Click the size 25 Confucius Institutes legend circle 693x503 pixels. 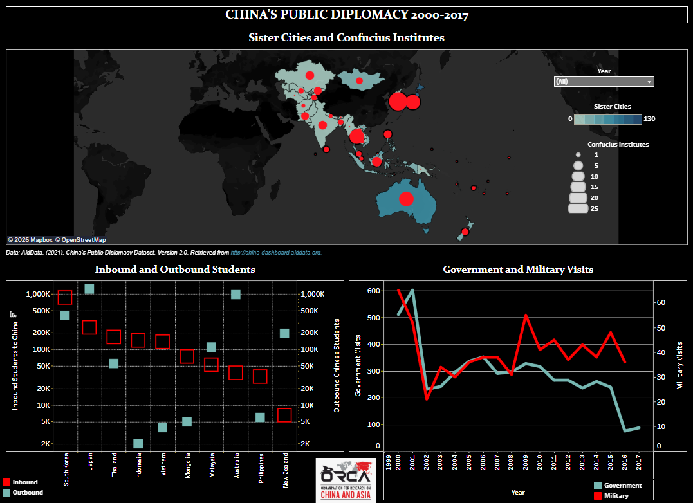[577, 208]
